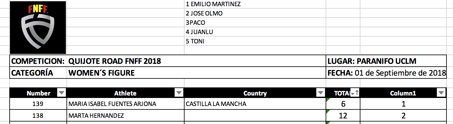Click the FNFF shield logo image
The width and height of the screenshot is (453, 124).
[x=38, y=27]
